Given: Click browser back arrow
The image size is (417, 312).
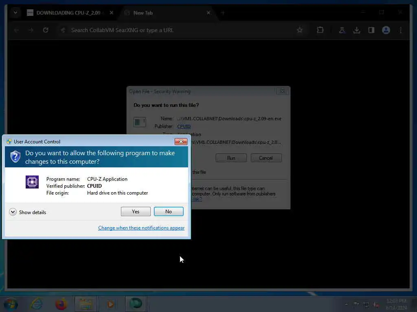Looking at the screenshot, I should (16, 30).
